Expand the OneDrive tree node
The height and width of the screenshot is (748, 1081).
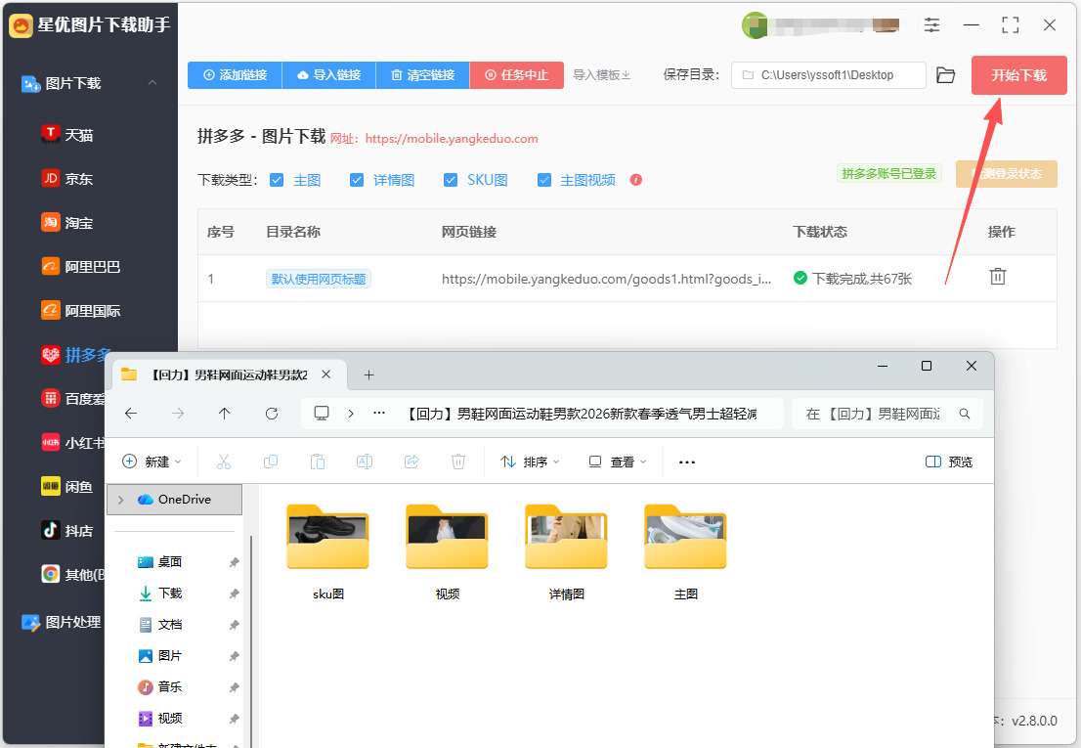point(121,499)
